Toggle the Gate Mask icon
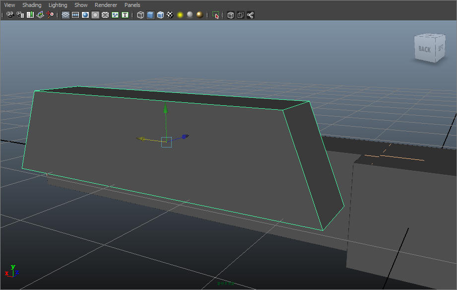This screenshot has width=457, height=290. (x=95, y=15)
